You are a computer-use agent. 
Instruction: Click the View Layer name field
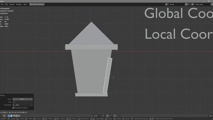click(x=203, y=4)
